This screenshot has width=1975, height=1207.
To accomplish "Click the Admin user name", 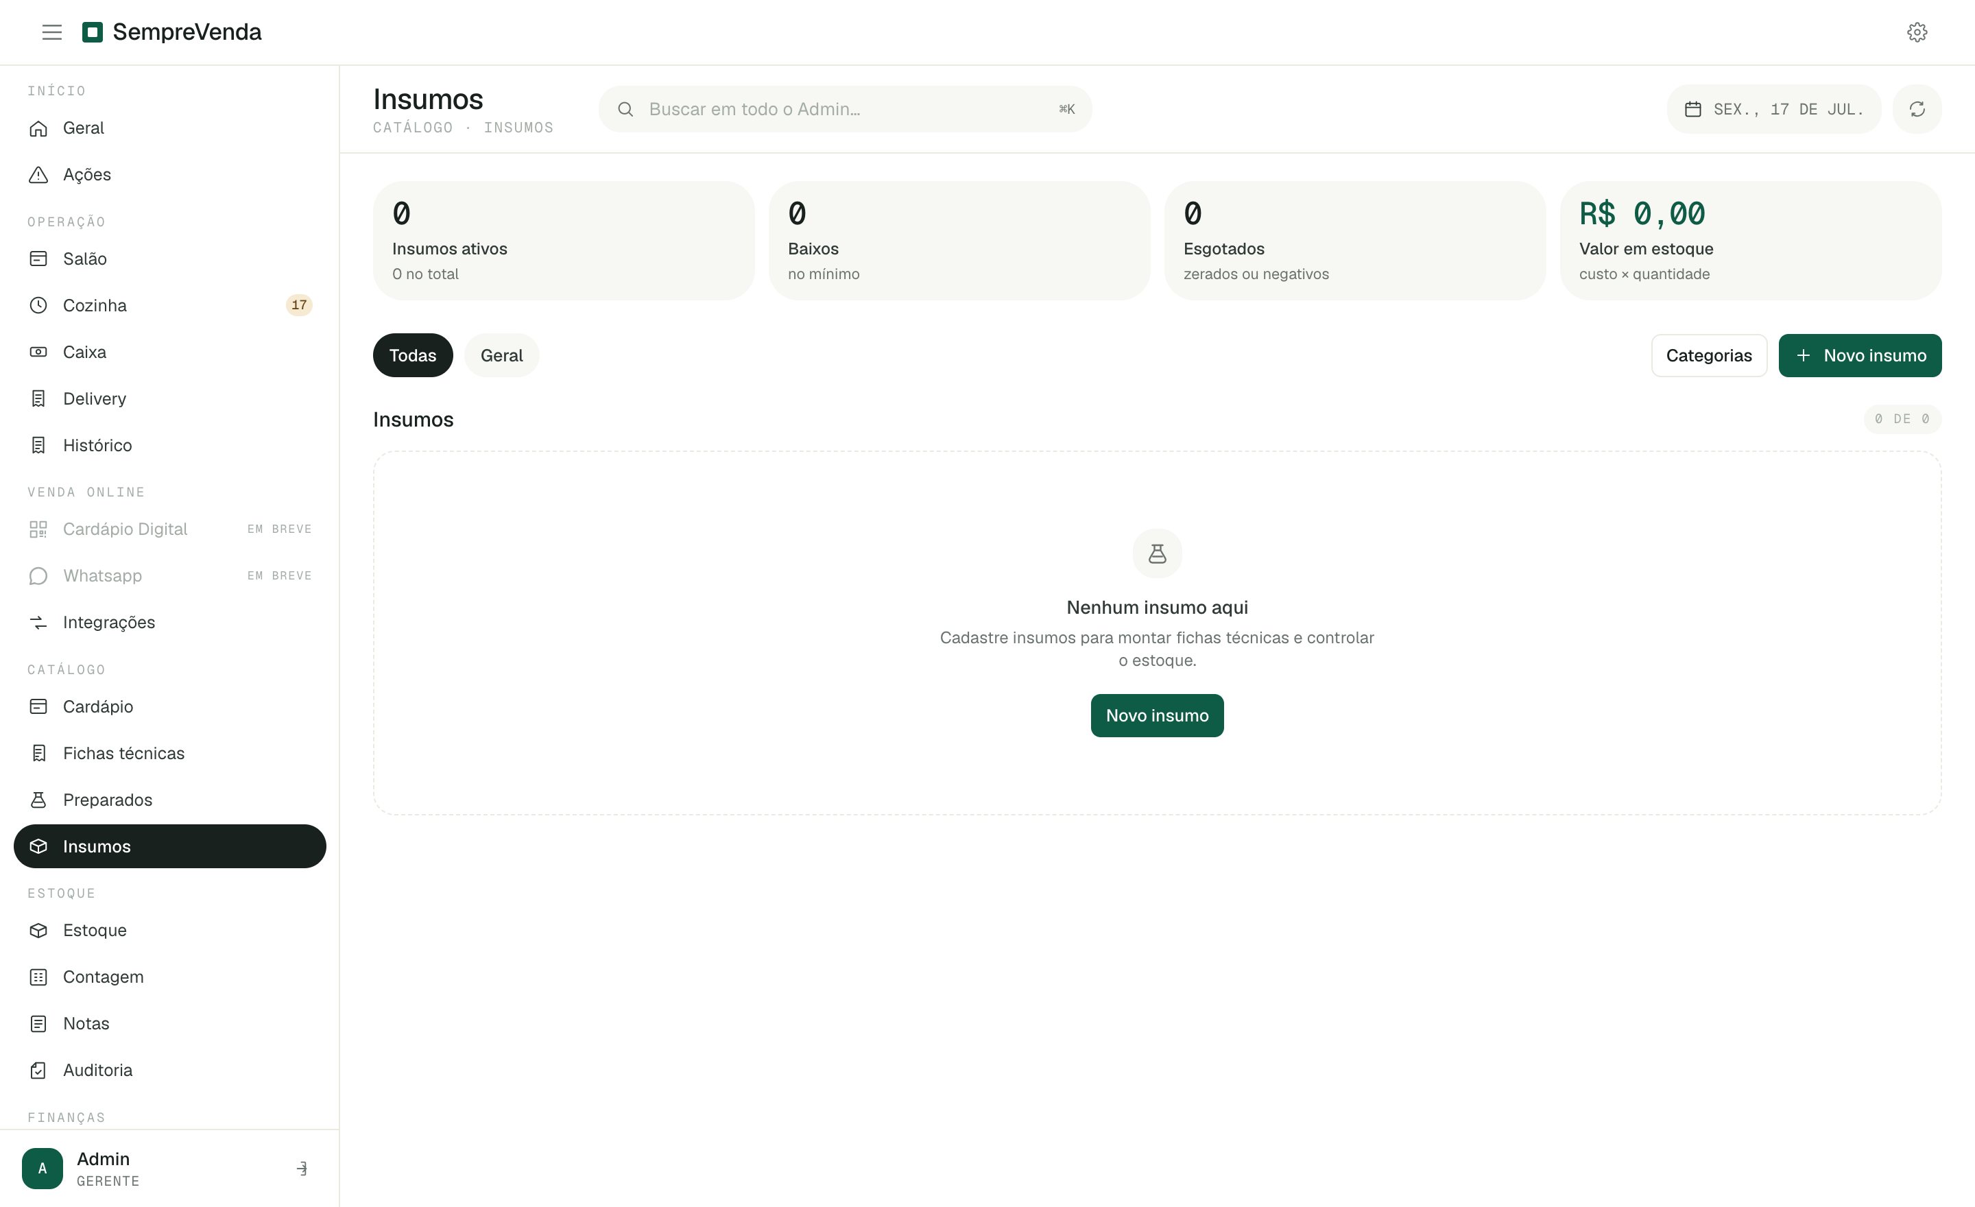I will 104,1159.
